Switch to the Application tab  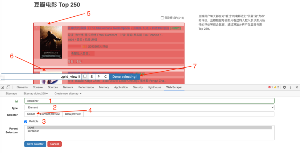(x=121, y=87)
